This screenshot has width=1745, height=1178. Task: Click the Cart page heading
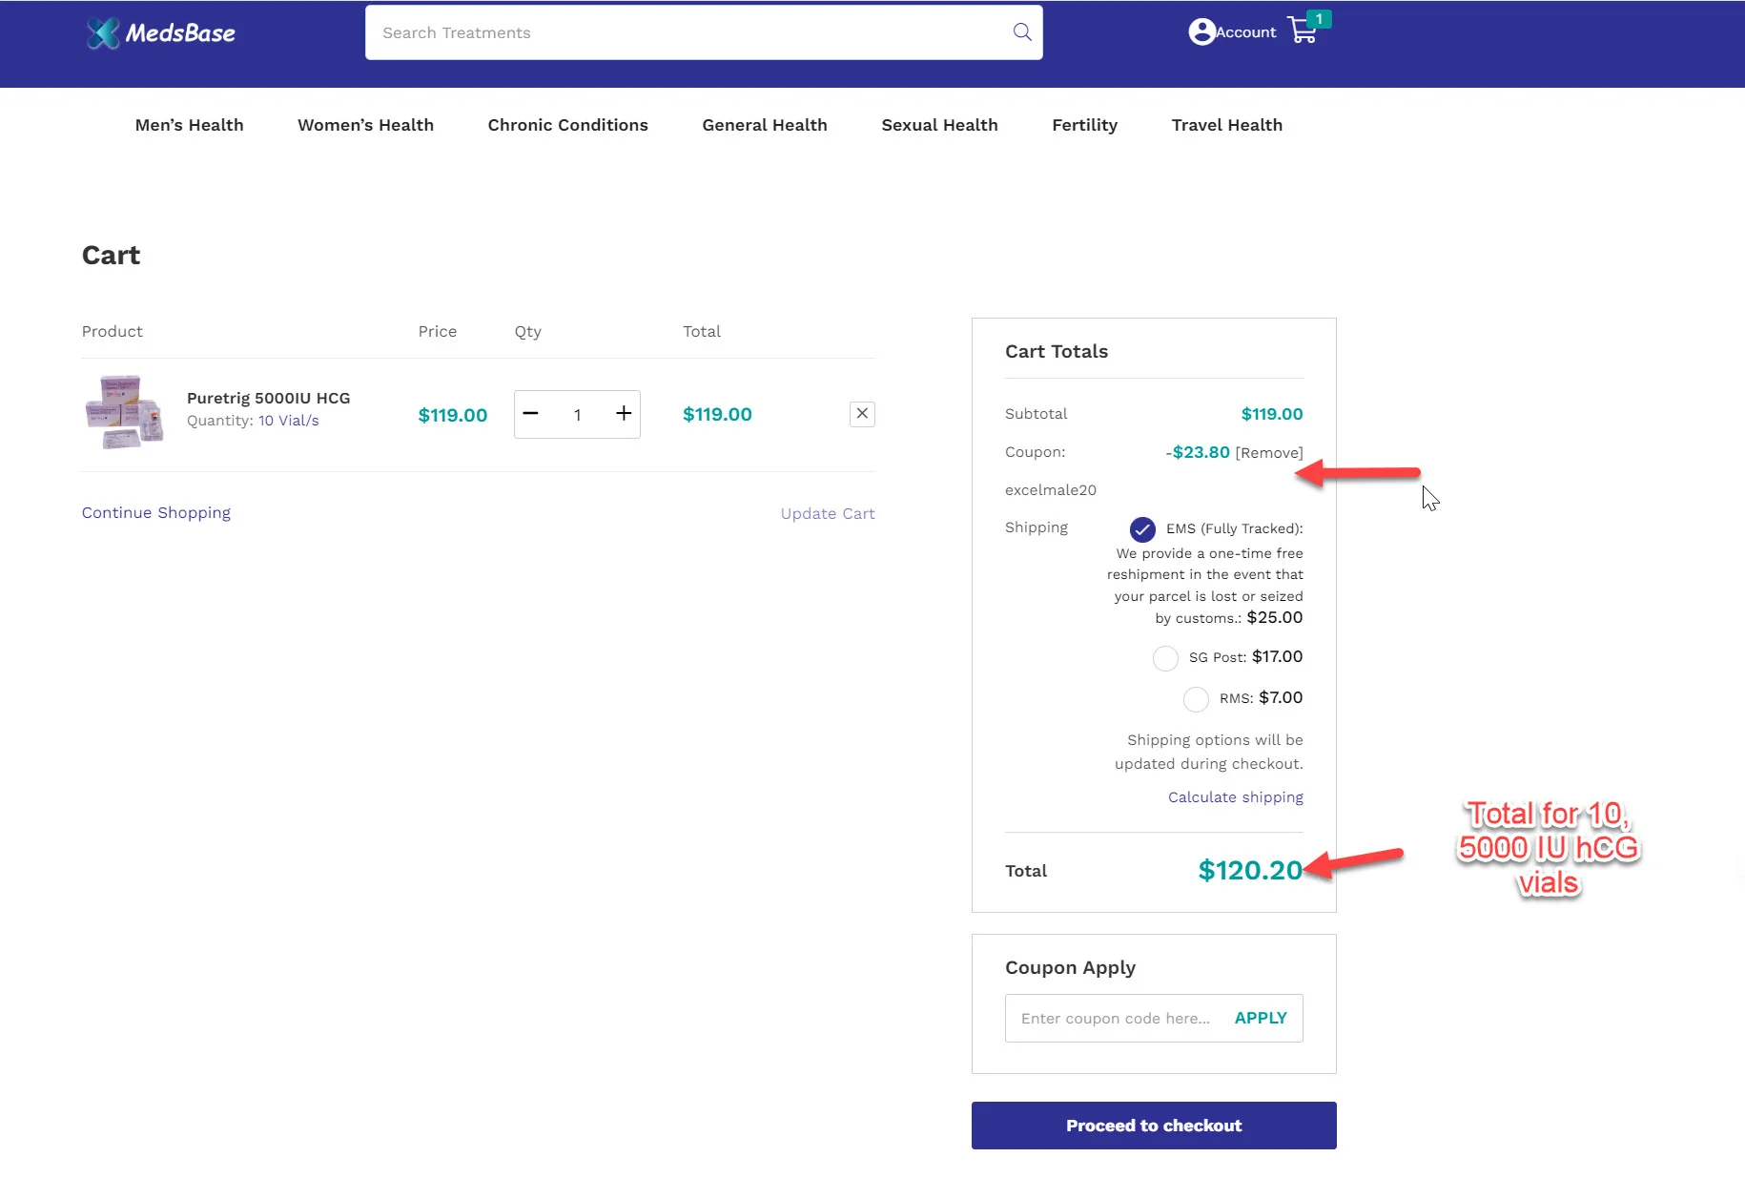point(111,255)
